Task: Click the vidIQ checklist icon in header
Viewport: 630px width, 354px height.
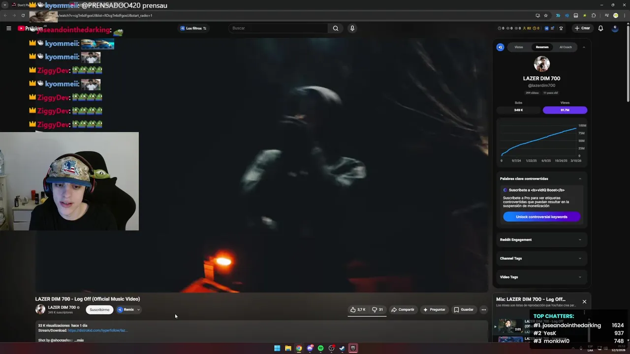Action: tap(553, 28)
